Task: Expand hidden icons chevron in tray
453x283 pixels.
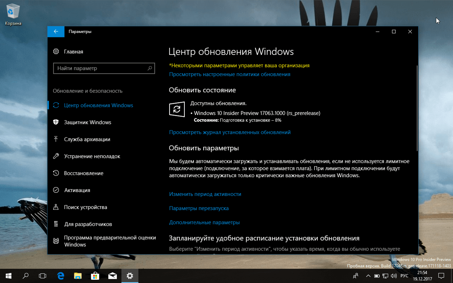Action: [368, 276]
